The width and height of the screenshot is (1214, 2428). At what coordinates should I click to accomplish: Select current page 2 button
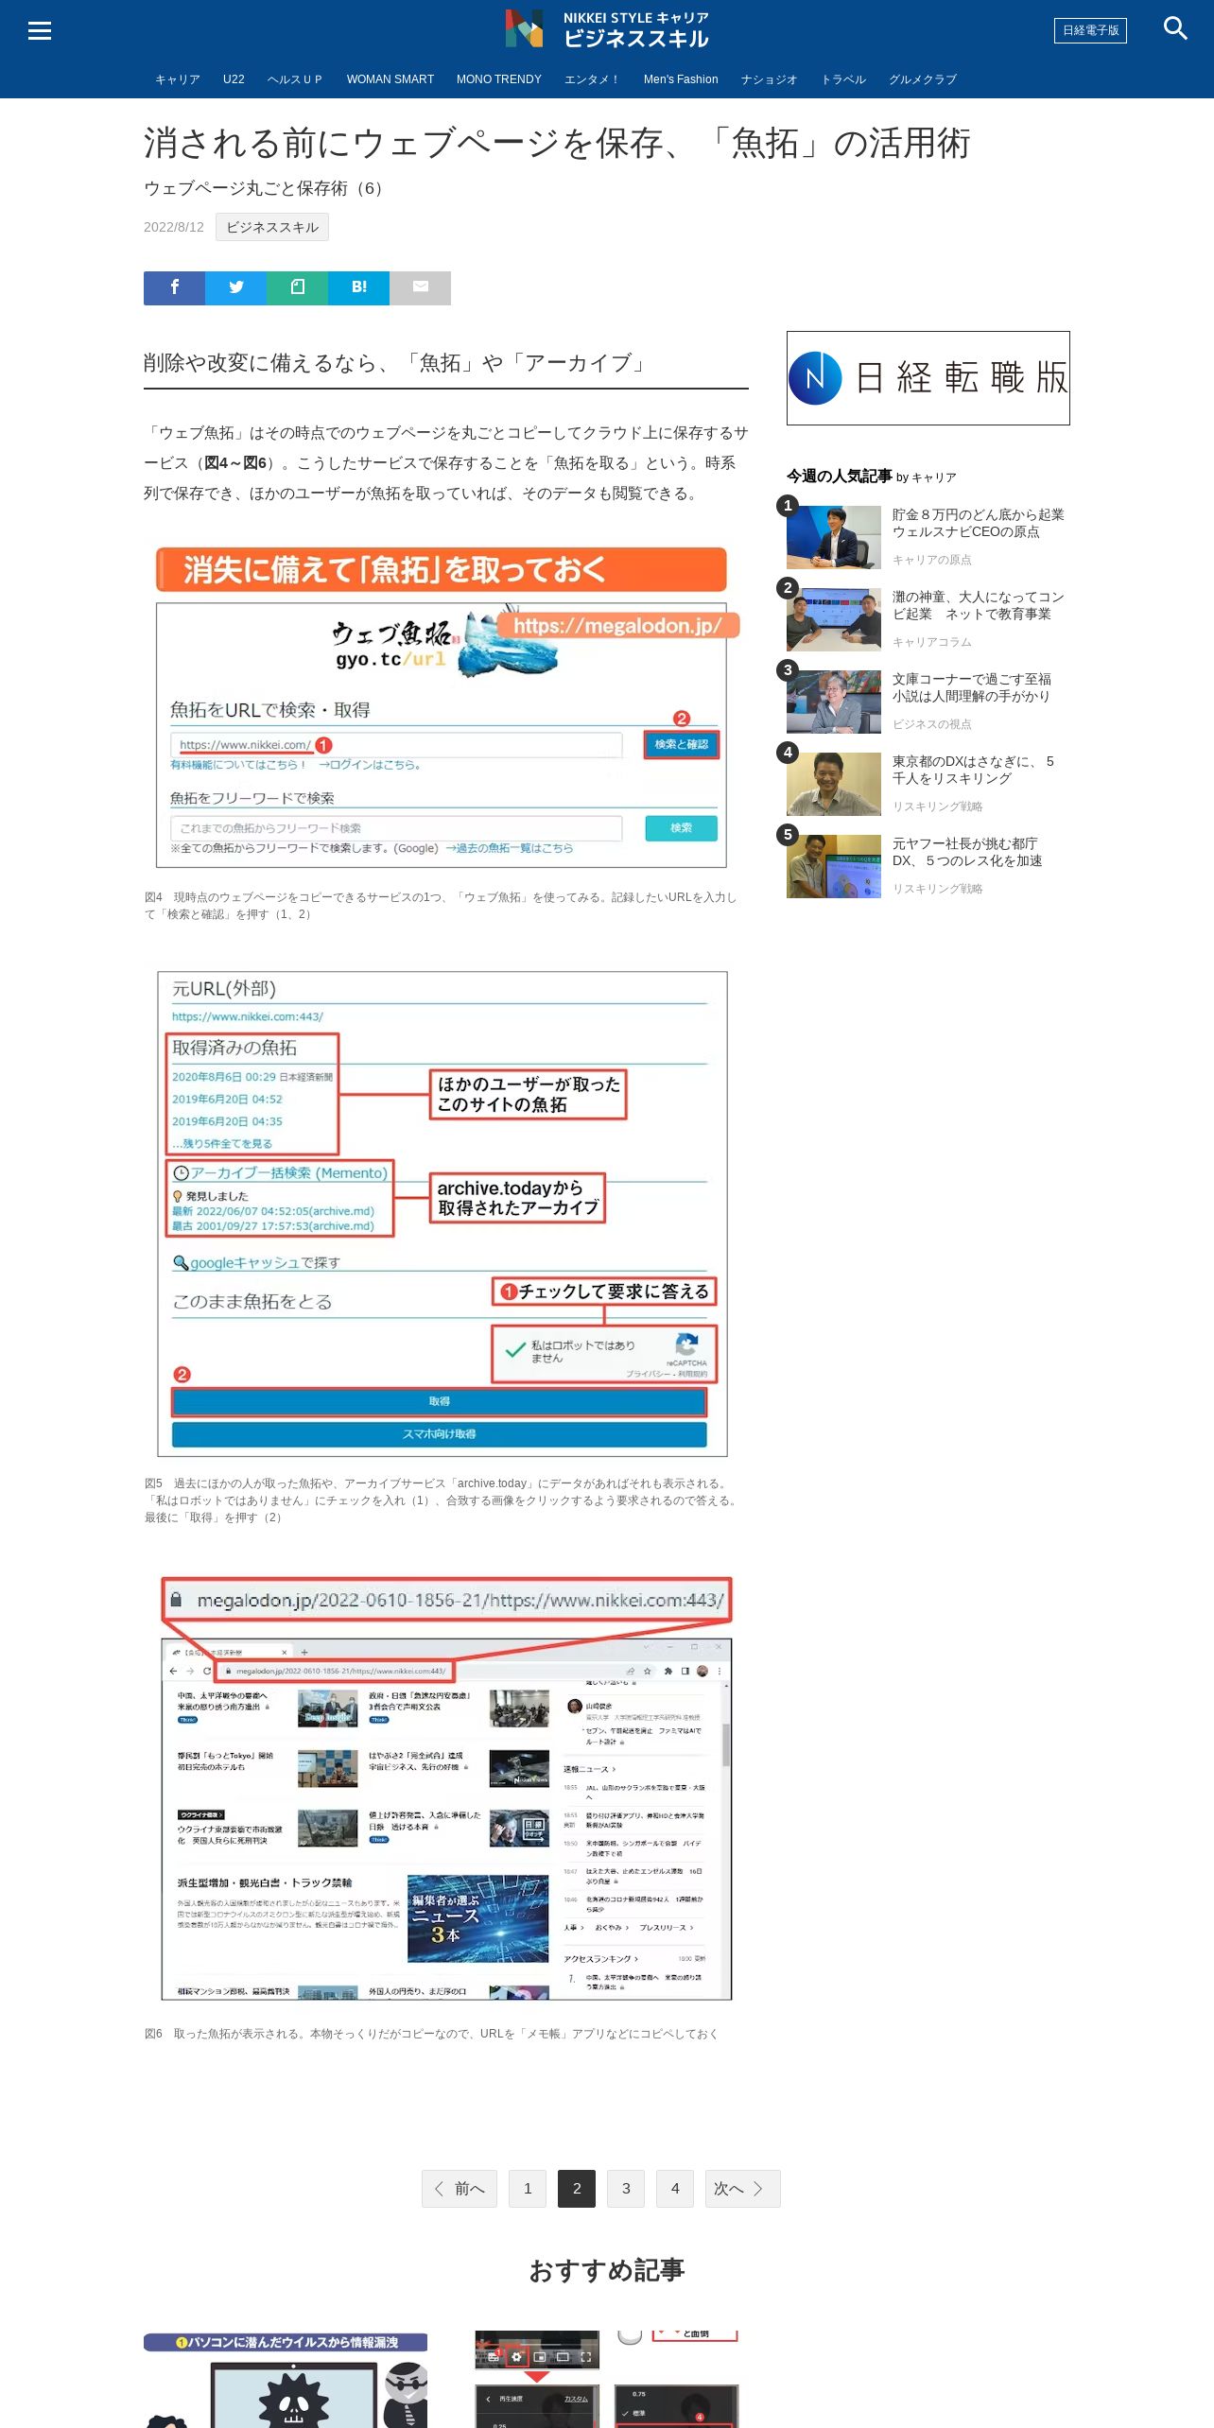click(577, 2189)
